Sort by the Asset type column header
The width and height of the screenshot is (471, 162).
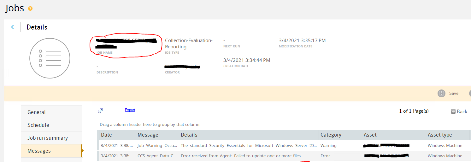[x=440, y=135]
